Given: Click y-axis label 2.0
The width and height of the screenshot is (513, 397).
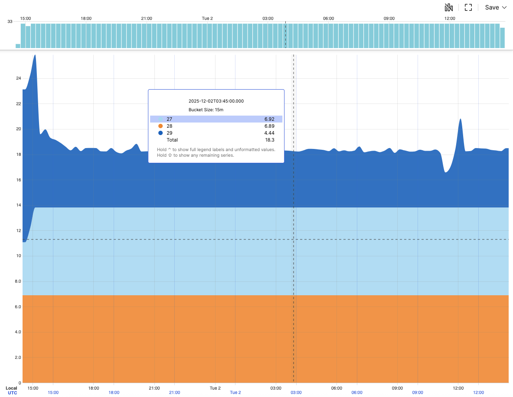Looking at the screenshot, I should click(18, 358).
